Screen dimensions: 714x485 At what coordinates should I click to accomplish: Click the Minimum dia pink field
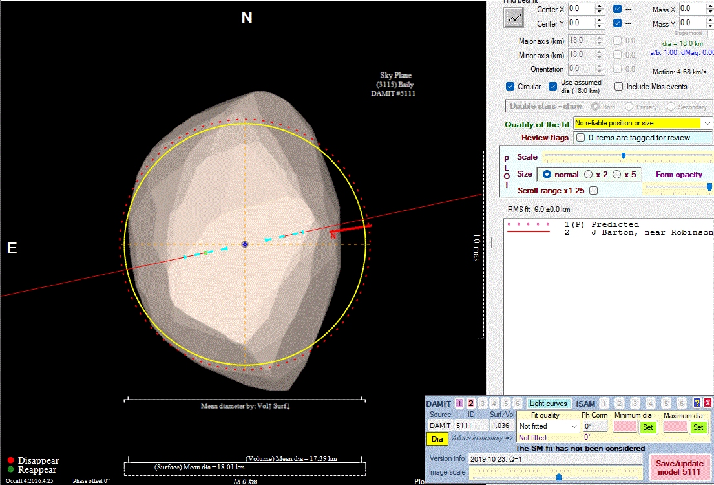coord(625,427)
